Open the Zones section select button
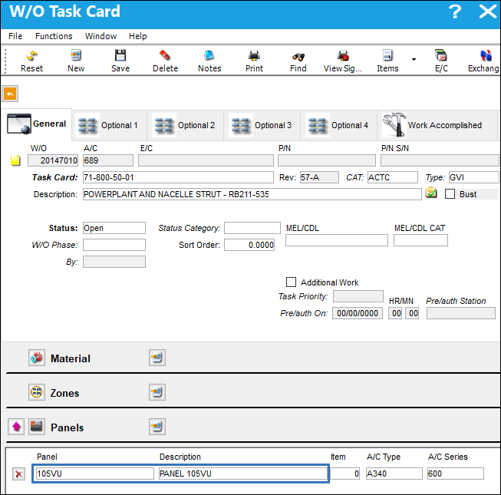 click(157, 392)
